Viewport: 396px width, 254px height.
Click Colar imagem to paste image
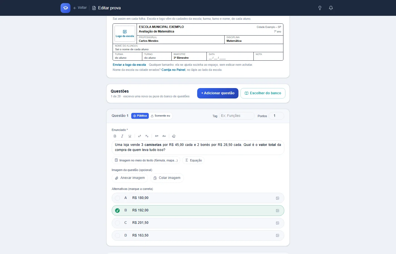pos(167,178)
